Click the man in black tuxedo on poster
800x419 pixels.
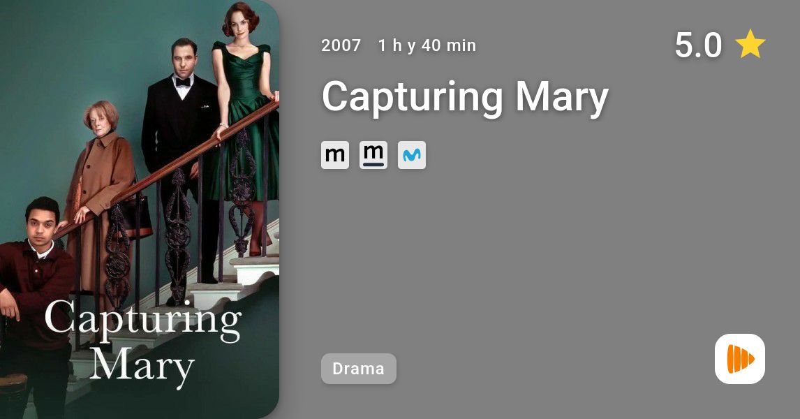(x=179, y=153)
